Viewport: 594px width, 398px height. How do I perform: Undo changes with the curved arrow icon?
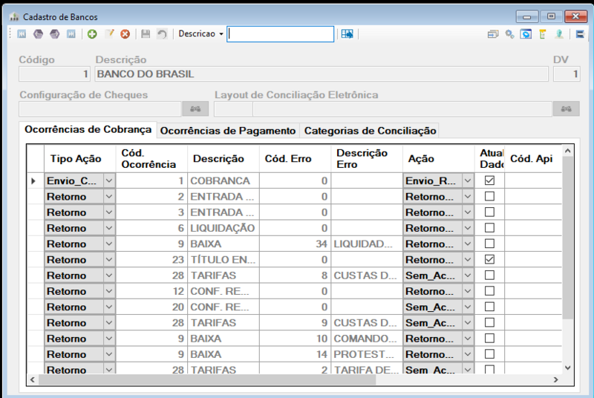click(162, 34)
